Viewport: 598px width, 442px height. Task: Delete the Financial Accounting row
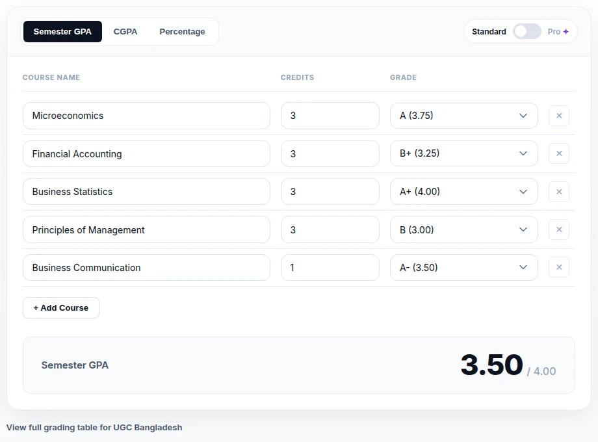pyautogui.click(x=559, y=153)
